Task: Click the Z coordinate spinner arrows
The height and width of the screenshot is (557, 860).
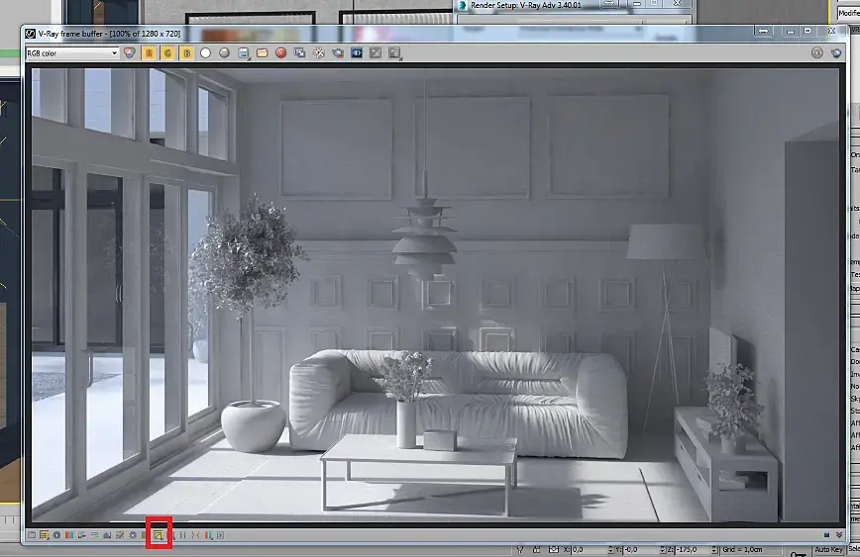Action: coord(714,550)
